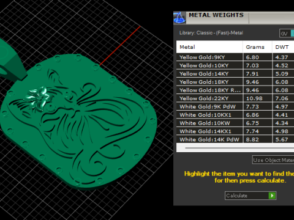Click the 4.37 DWT value
This screenshot has width=294, height=220.
(x=282, y=57)
